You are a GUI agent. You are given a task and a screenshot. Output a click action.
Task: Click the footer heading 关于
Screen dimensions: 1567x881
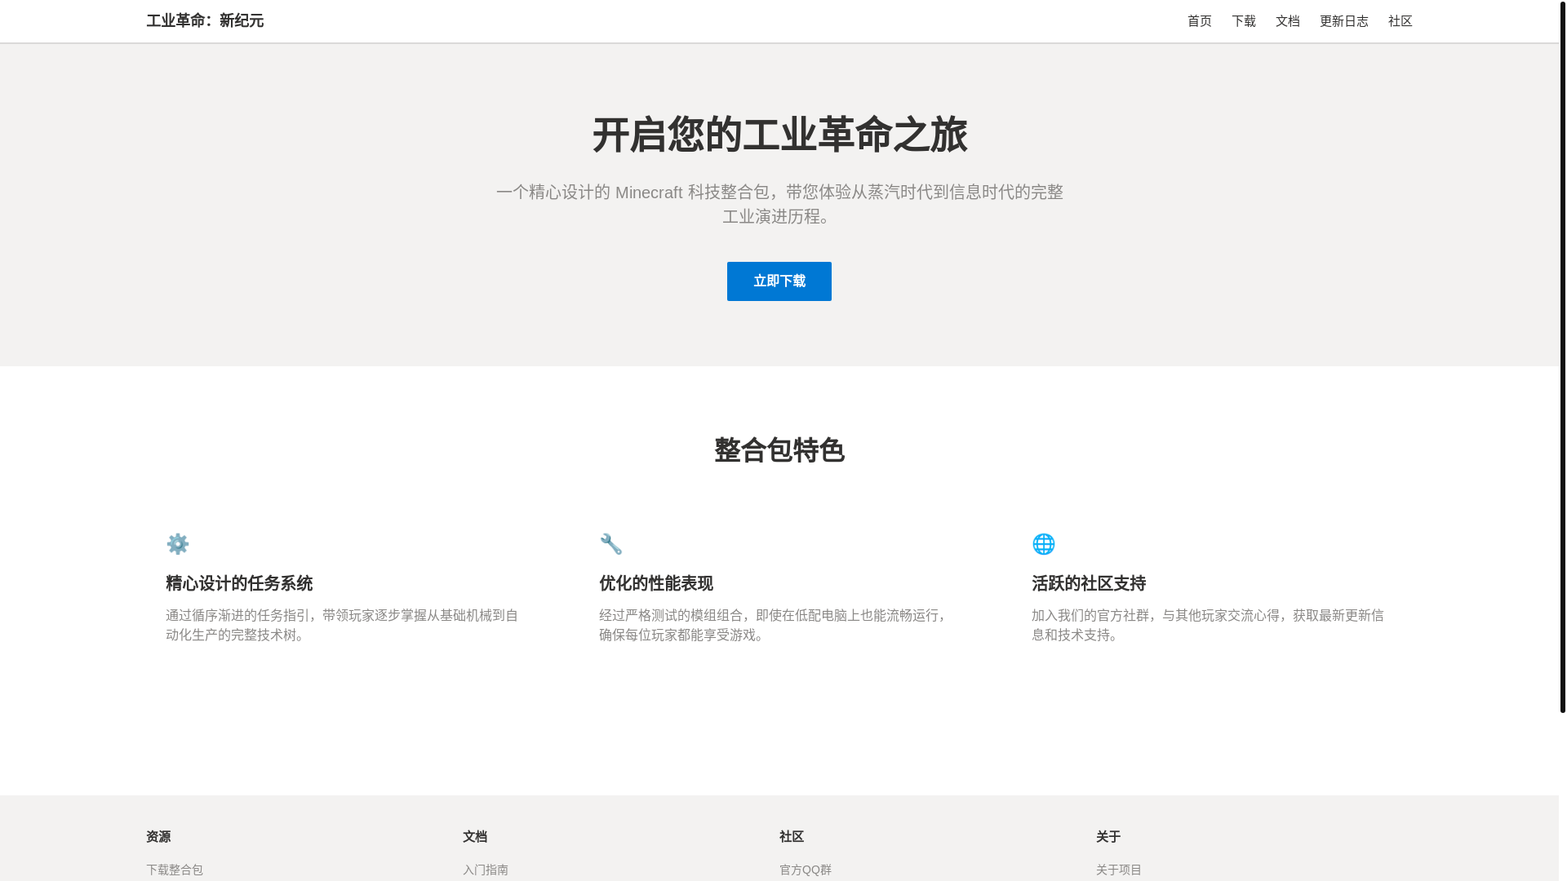pos(1108,837)
